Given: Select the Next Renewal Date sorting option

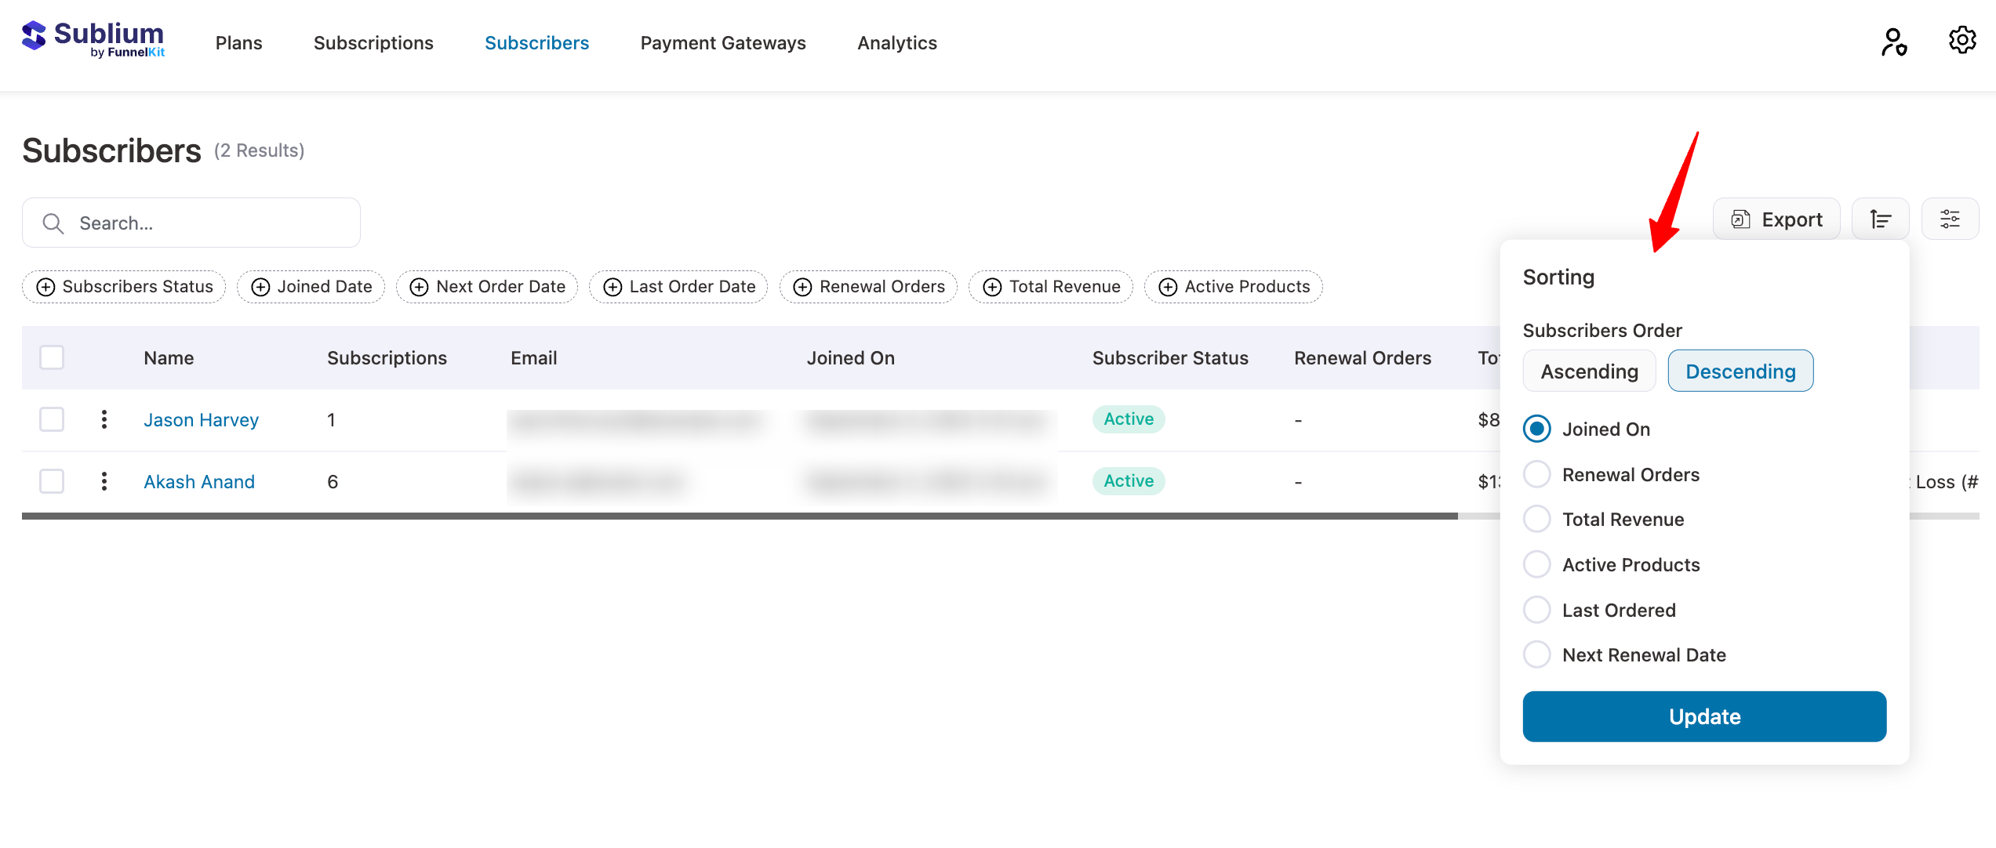Looking at the screenshot, I should [1536, 654].
